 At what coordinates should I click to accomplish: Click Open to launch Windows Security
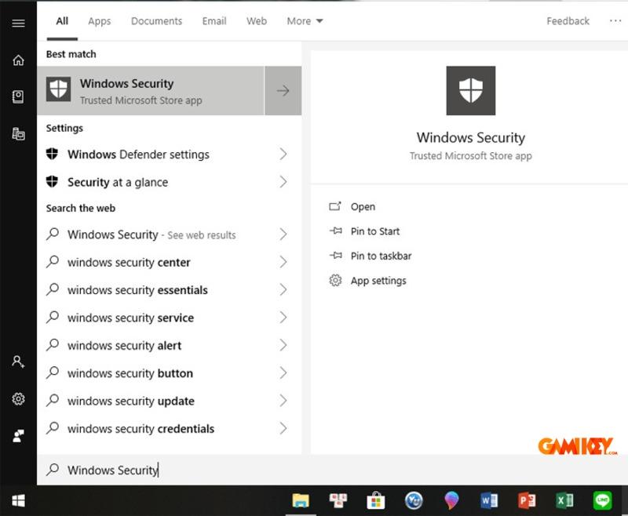(x=363, y=206)
